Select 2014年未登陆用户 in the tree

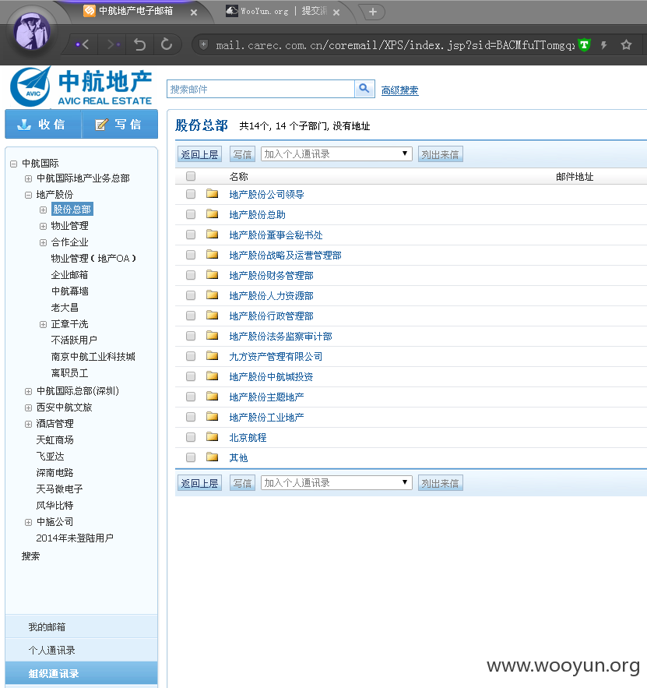75,538
